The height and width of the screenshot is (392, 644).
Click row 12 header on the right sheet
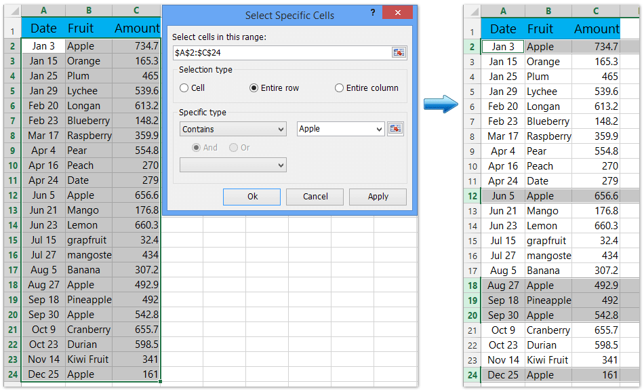(472, 195)
